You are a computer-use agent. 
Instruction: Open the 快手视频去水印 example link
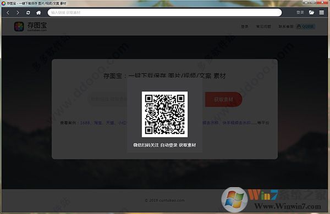tap(237, 123)
